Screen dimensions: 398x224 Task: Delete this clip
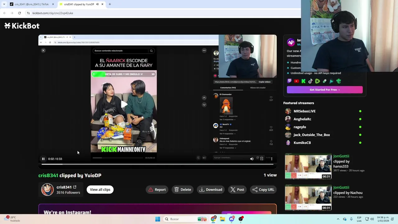(183, 189)
